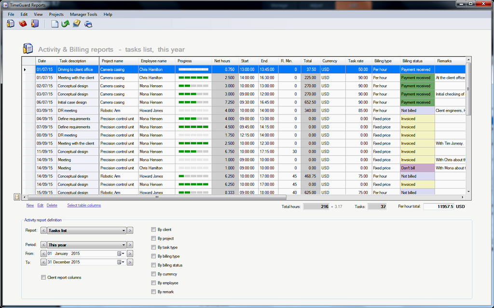Click the reports documents icon in toolbar
Image resolution: width=494 pixels, height=308 pixels.
pos(10,24)
